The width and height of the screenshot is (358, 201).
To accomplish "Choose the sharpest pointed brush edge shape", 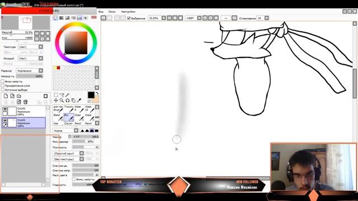I will click(82, 131).
